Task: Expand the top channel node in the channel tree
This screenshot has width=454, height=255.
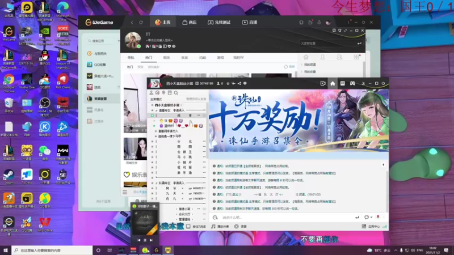Action: click(152, 105)
